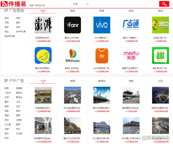The image size is (173, 144).
Task: Click the red search magnifier button
Action: tap(164, 4)
